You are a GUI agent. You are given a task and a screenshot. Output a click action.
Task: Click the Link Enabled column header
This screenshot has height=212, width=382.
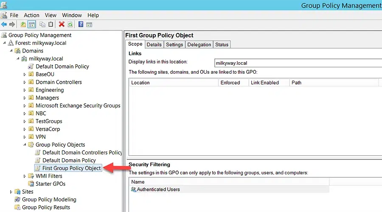[x=265, y=83]
